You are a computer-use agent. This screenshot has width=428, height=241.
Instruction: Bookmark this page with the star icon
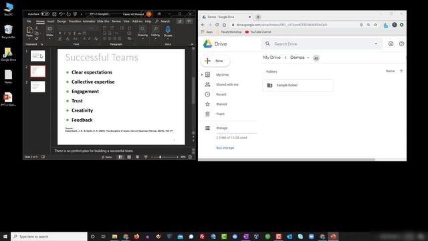click(x=376, y=25)
